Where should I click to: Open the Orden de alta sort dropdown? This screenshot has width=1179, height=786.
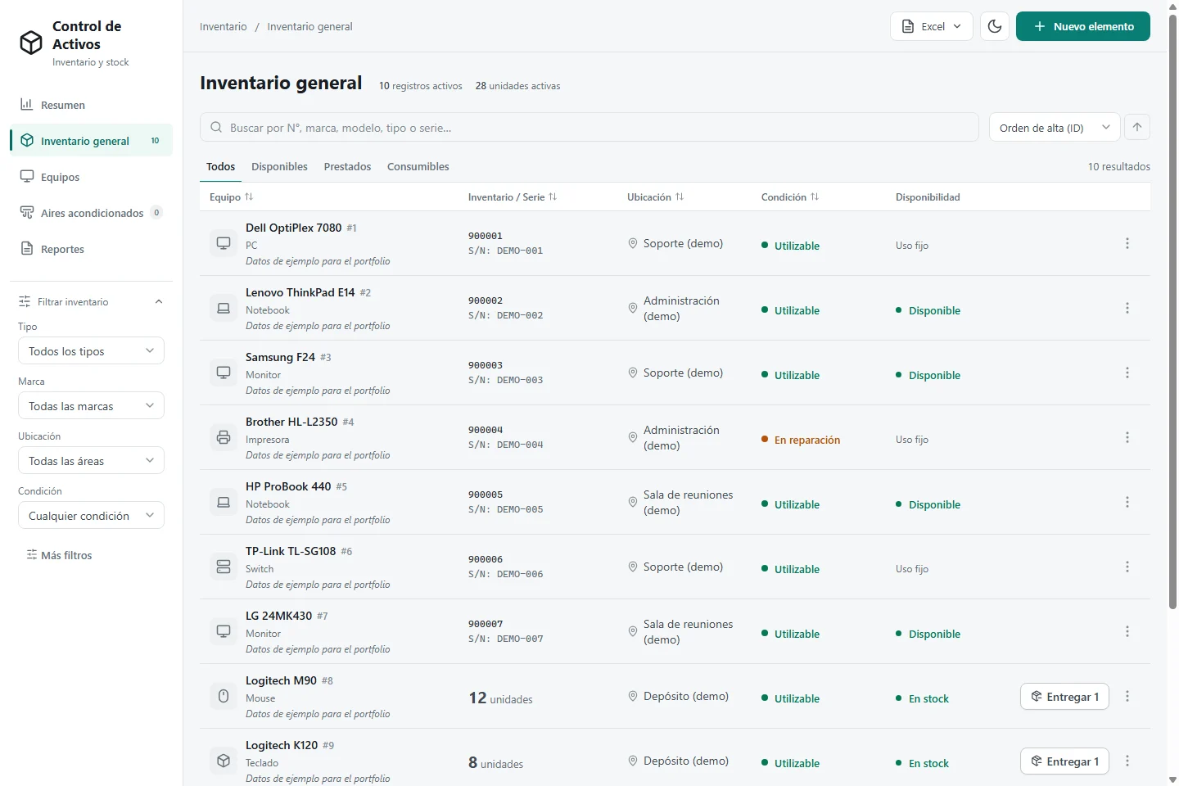[x=1055, y=127]
